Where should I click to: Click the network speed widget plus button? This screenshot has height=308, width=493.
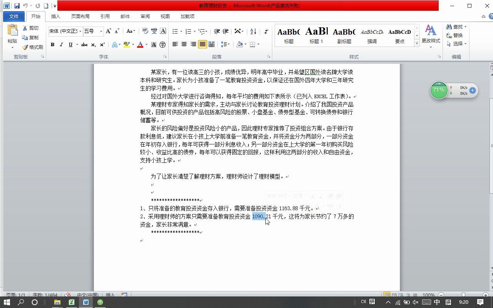pos(472,90)
